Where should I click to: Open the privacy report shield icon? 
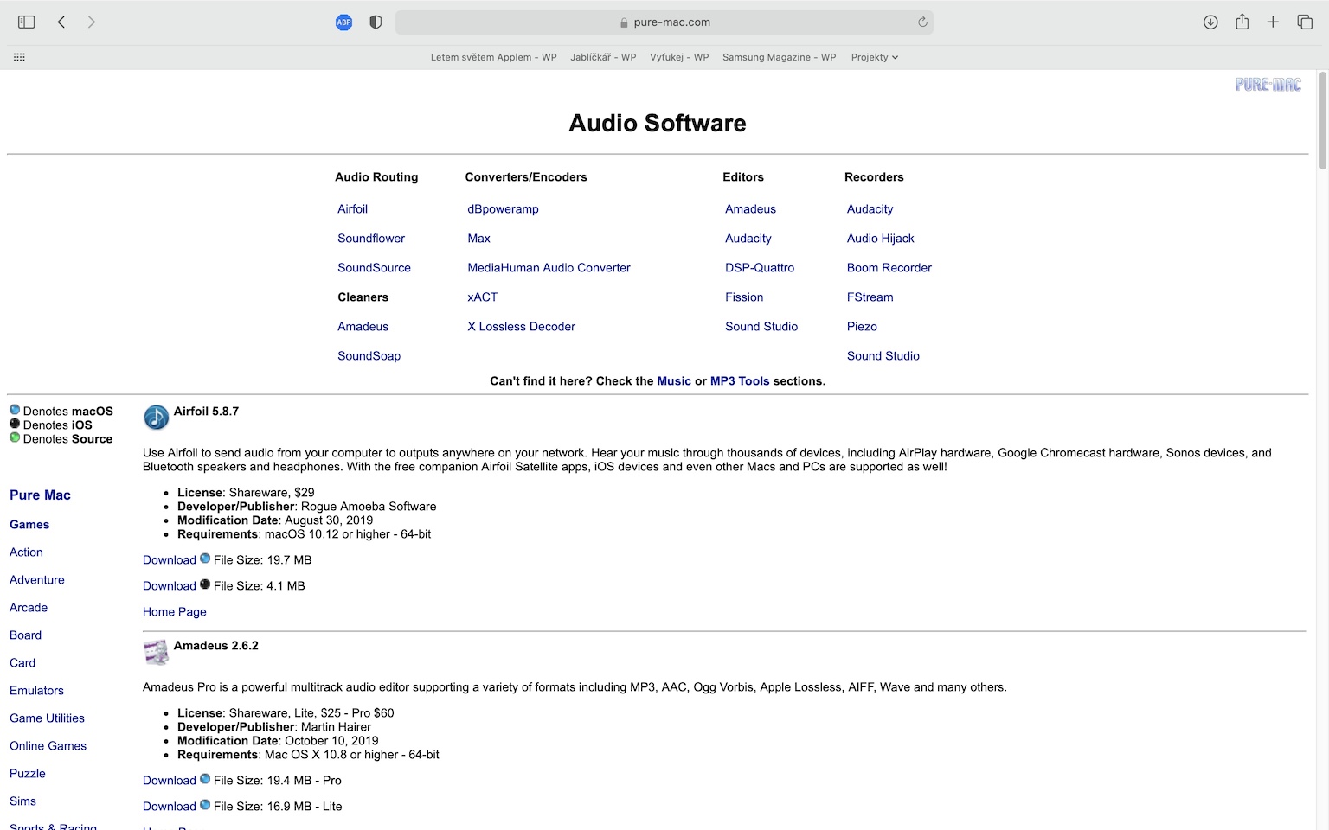pos(376,22)
